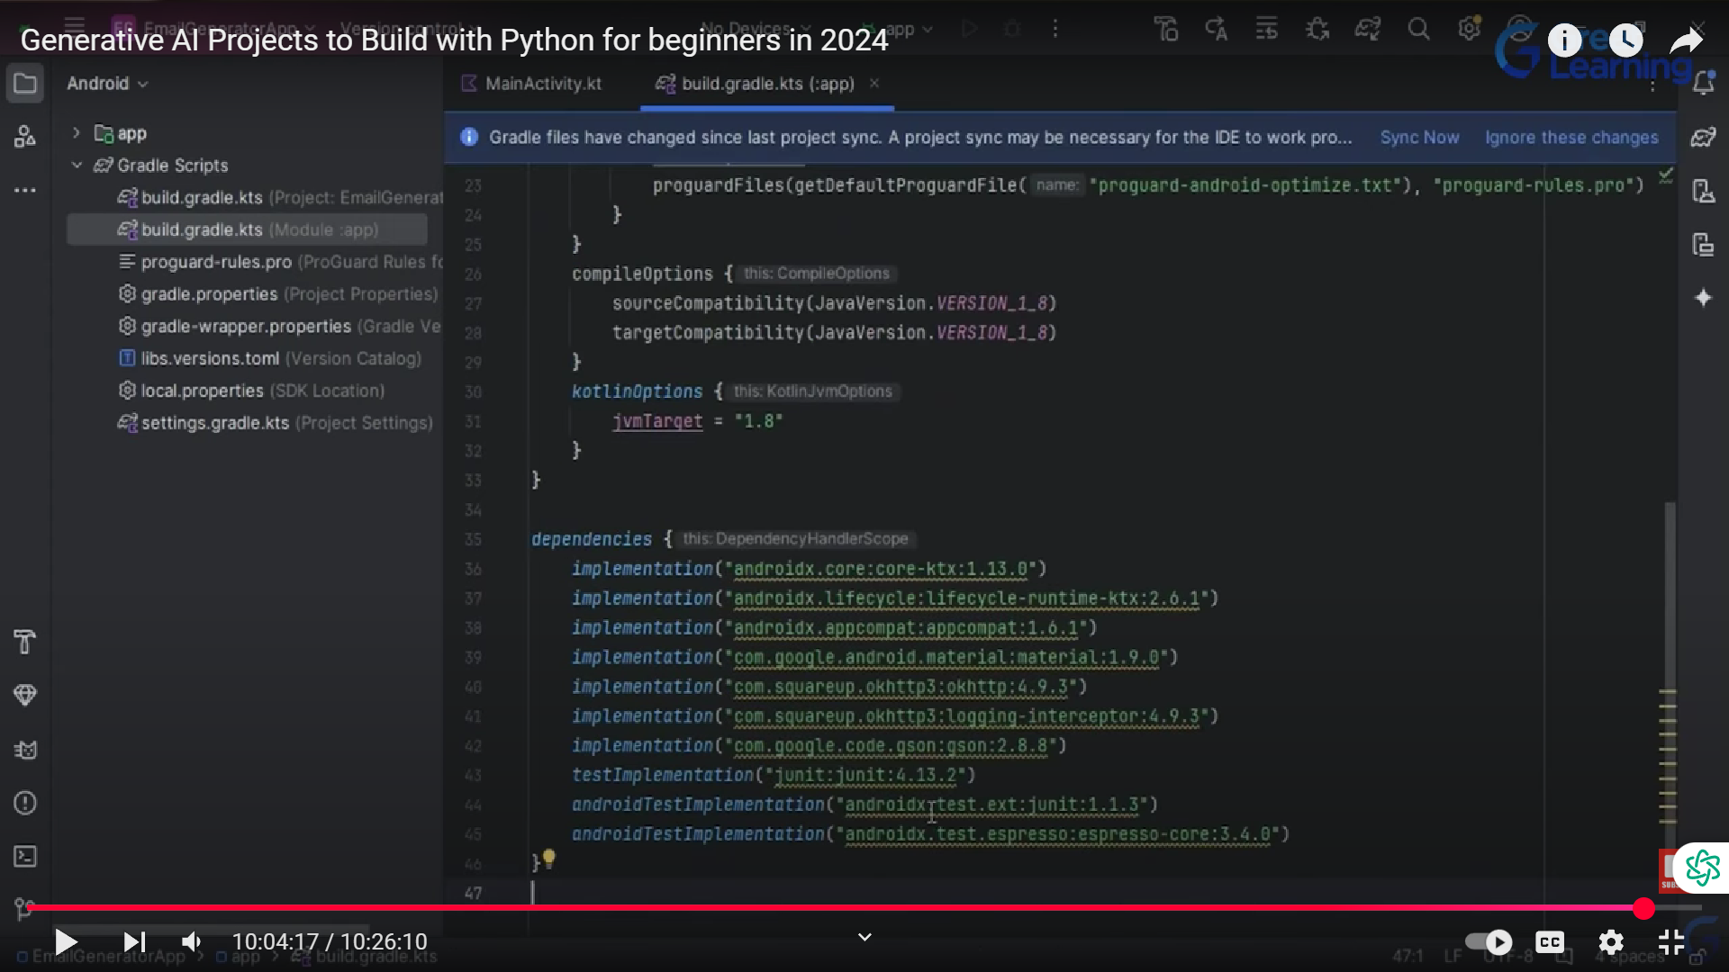
Task: Click Sync Now link
Action: 1419,138
